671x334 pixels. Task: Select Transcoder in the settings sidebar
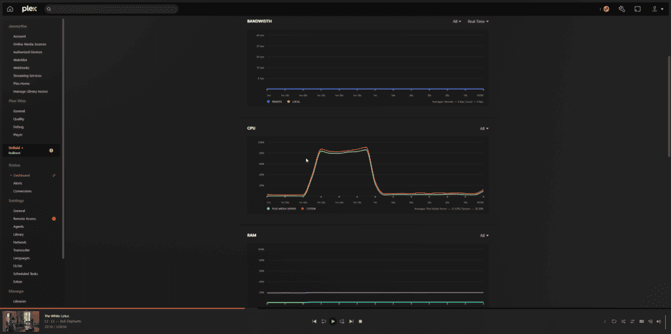click(20, 250)
